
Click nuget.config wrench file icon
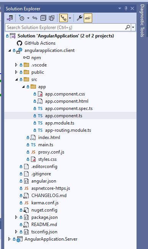(26, 210)
